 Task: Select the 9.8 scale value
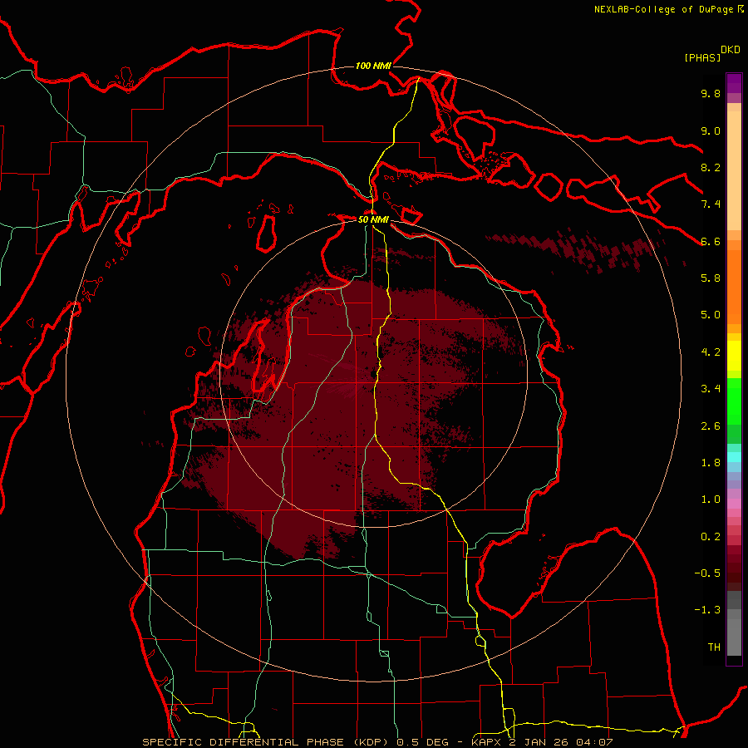coord(711,93)
